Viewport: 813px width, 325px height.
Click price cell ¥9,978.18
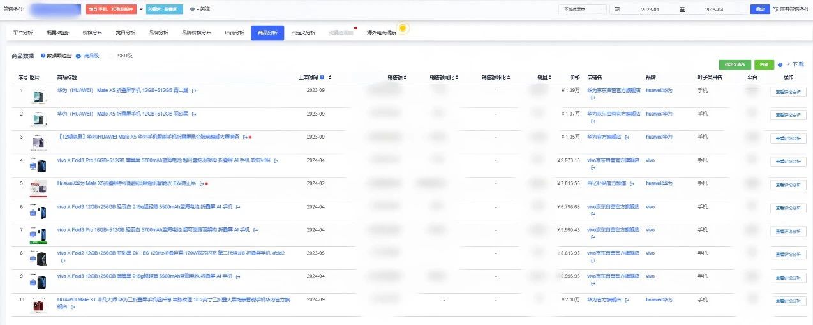(x=568, y=160)
